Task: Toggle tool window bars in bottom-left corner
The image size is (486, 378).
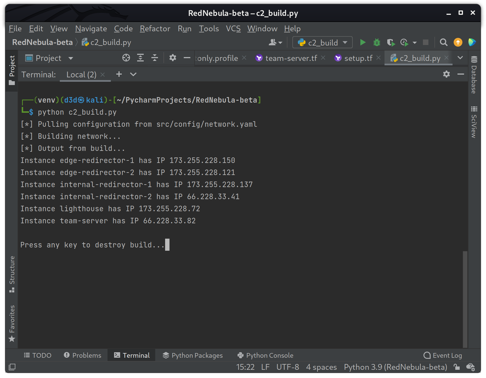Action: (12, 367)
